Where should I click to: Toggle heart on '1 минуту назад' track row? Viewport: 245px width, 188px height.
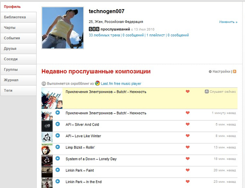(188, 113)
